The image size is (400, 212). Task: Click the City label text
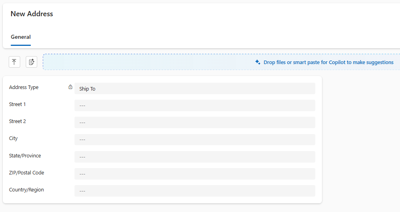tap(13, 138)
